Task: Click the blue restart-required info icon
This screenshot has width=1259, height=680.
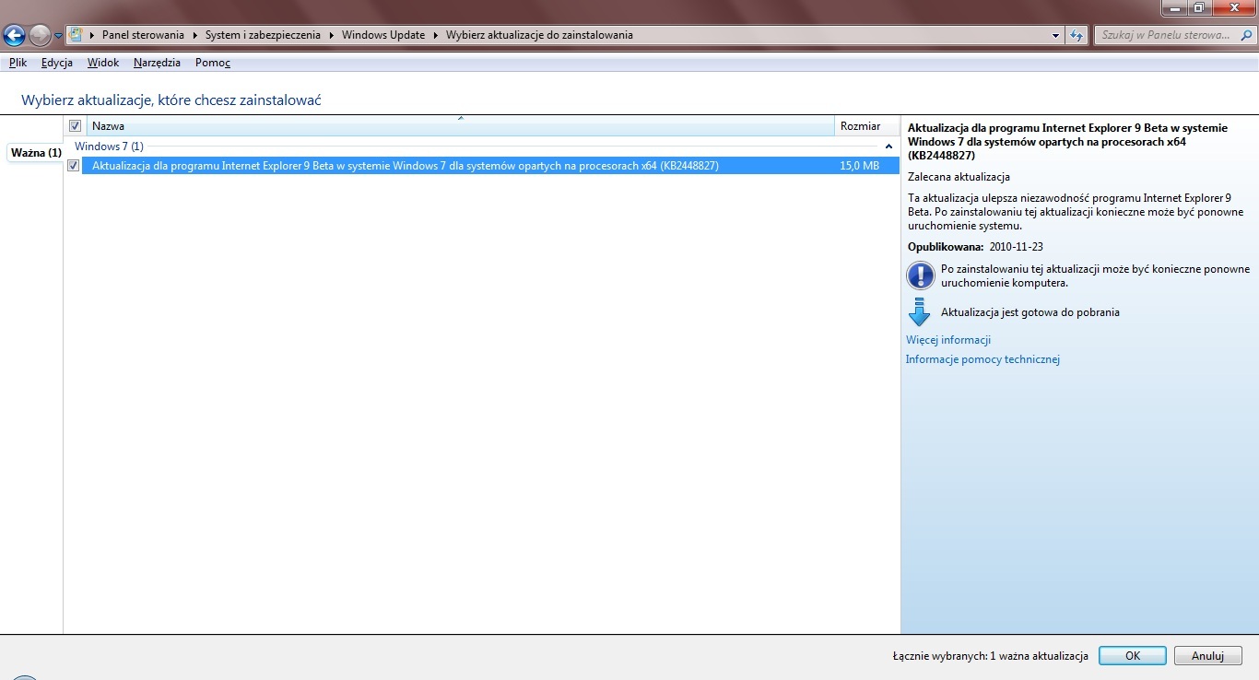Action: (921, 275)
